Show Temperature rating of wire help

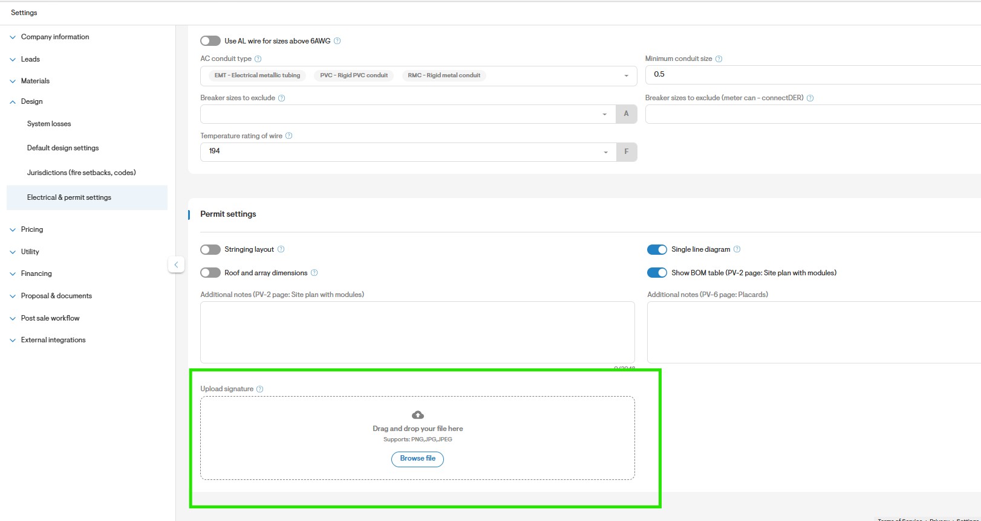coord(289,136)
